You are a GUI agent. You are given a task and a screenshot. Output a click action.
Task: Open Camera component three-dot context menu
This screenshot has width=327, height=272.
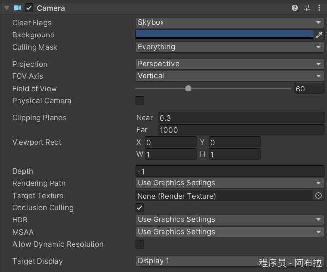tap(319, 8)
